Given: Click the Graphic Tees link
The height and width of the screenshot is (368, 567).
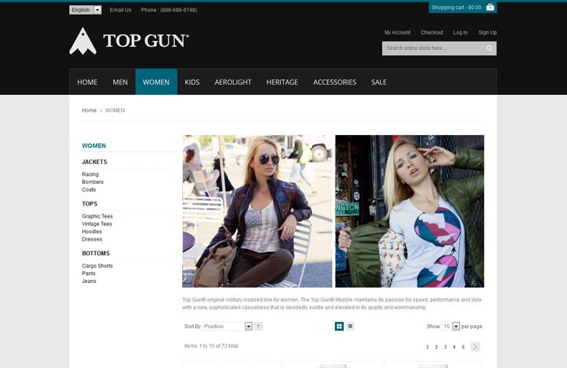Looking at the screenshot, I should point(97,216).
